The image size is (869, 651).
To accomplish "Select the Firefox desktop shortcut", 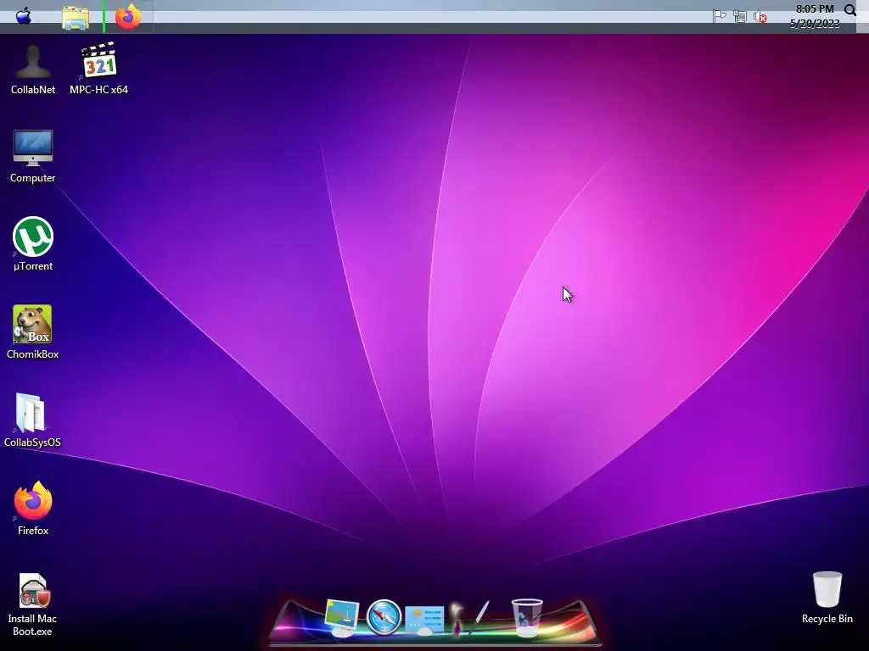I will tap(33, 509).
